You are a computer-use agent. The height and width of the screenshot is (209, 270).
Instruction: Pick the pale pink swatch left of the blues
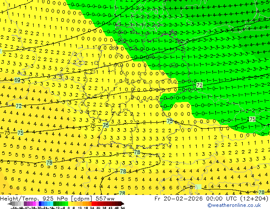pos(37,204)
